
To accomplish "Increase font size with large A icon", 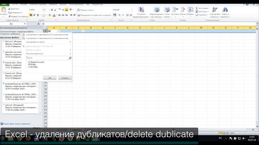I will click(52, 10).
